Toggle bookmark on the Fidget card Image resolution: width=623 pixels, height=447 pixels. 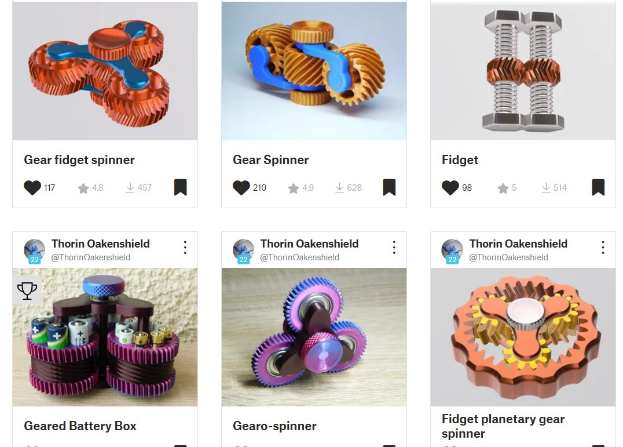point(598,187)
